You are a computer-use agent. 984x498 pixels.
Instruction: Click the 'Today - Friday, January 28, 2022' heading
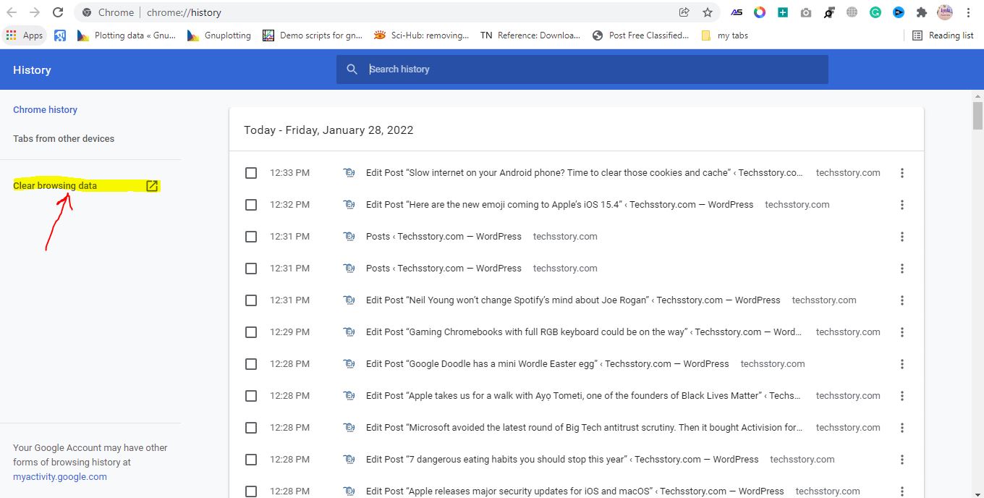pyautogui.click(x=328, y=130)
